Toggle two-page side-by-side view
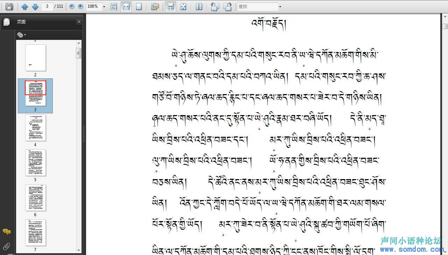Viewport: 448px width, 255px height. coord(199,6)
